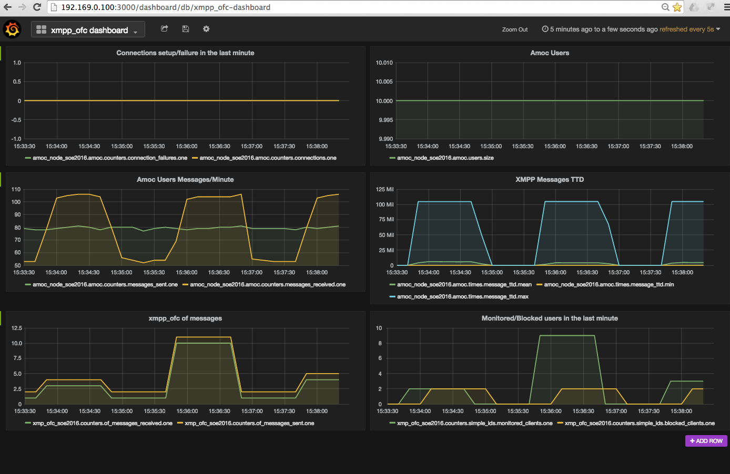730x474 pixels.
Task: Click the bookmark star icon
Action: (677, 7)
